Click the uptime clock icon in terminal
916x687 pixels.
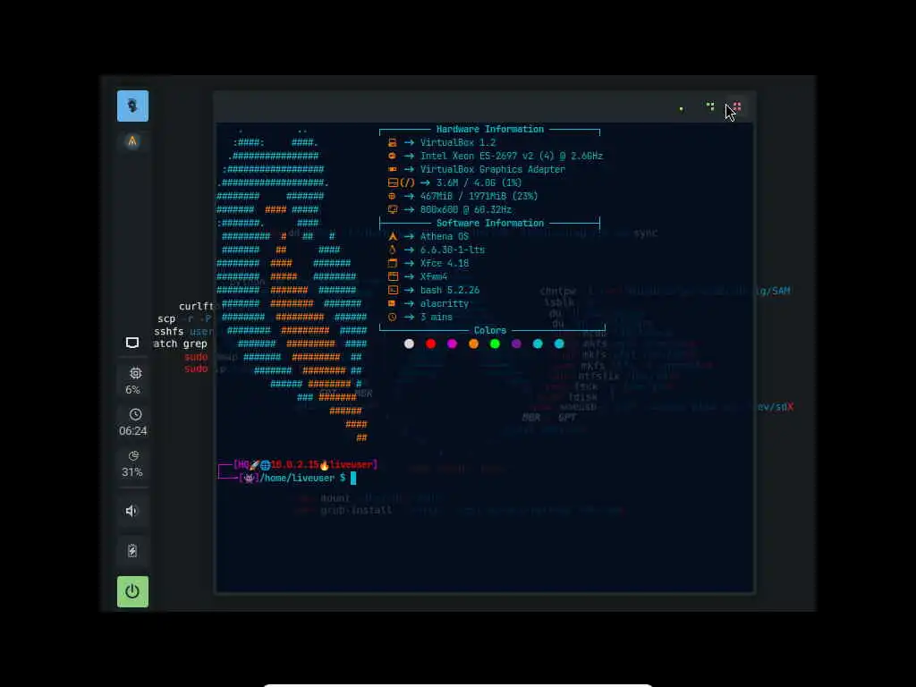coord(393,318)
